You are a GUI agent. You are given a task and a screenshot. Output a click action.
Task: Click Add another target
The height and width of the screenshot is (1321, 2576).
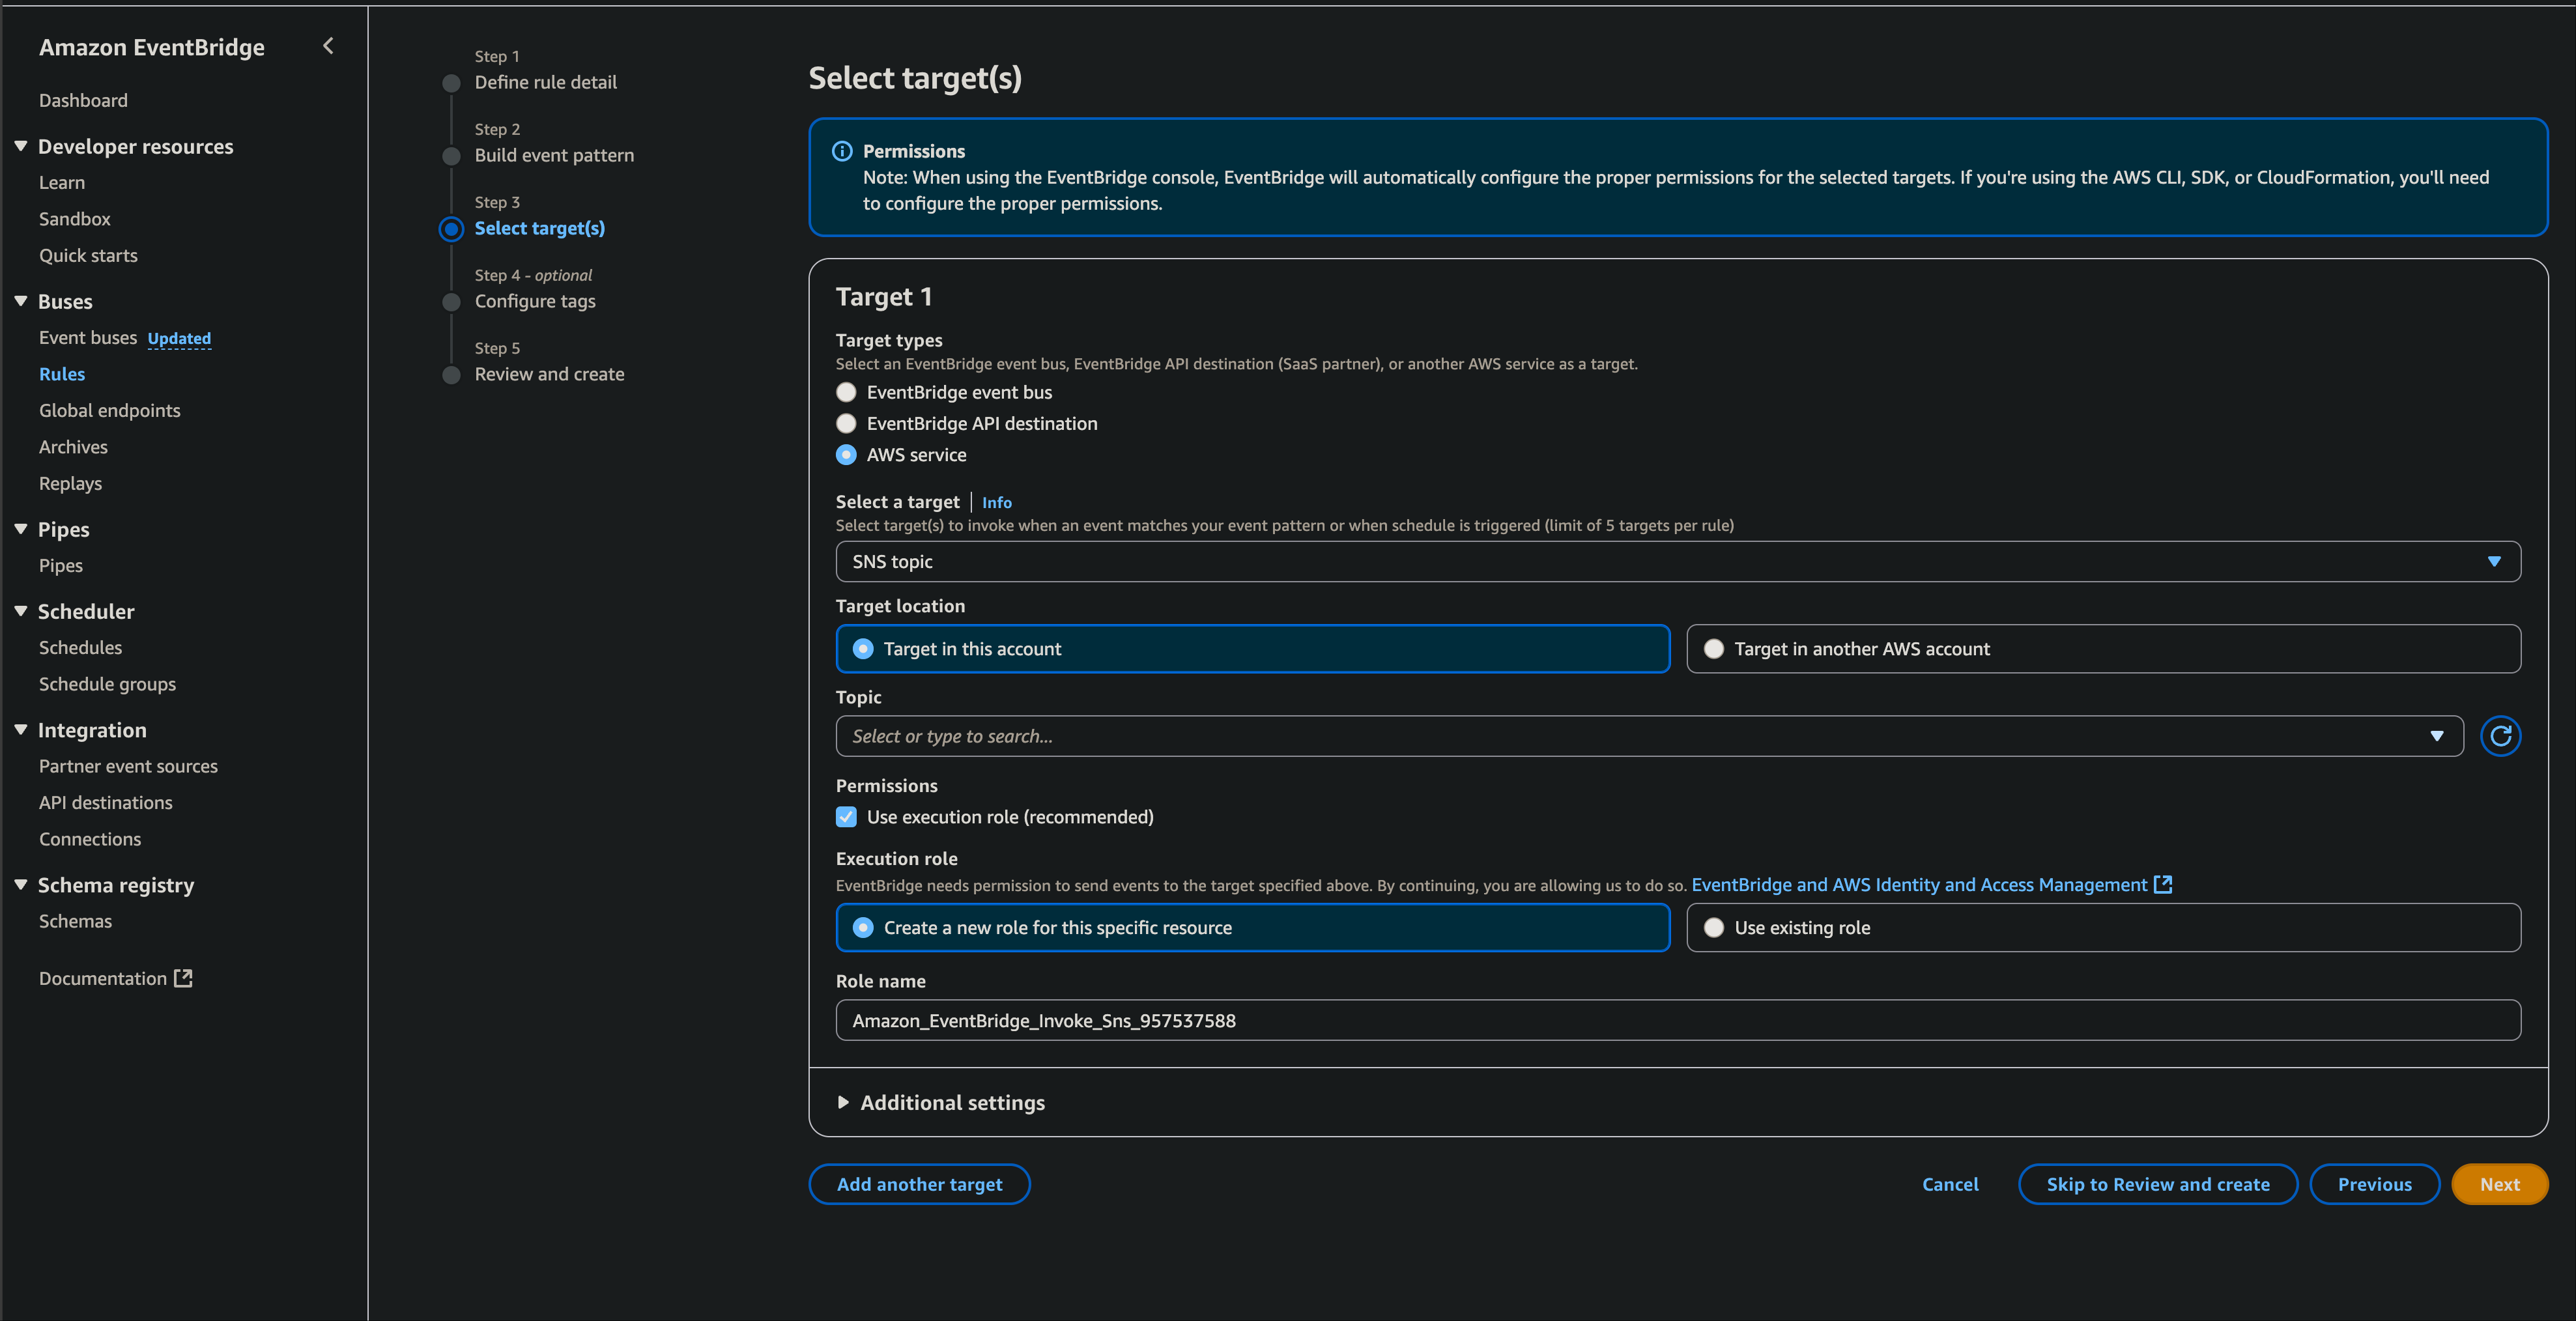pyautogui.click(x=919, y=1184)
